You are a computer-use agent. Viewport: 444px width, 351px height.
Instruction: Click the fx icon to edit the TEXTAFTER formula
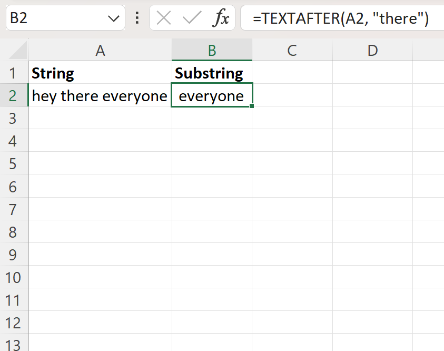coord(221,17)
